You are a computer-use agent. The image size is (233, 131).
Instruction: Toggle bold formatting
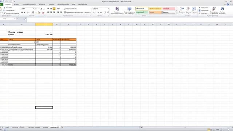tap(22, 12)
